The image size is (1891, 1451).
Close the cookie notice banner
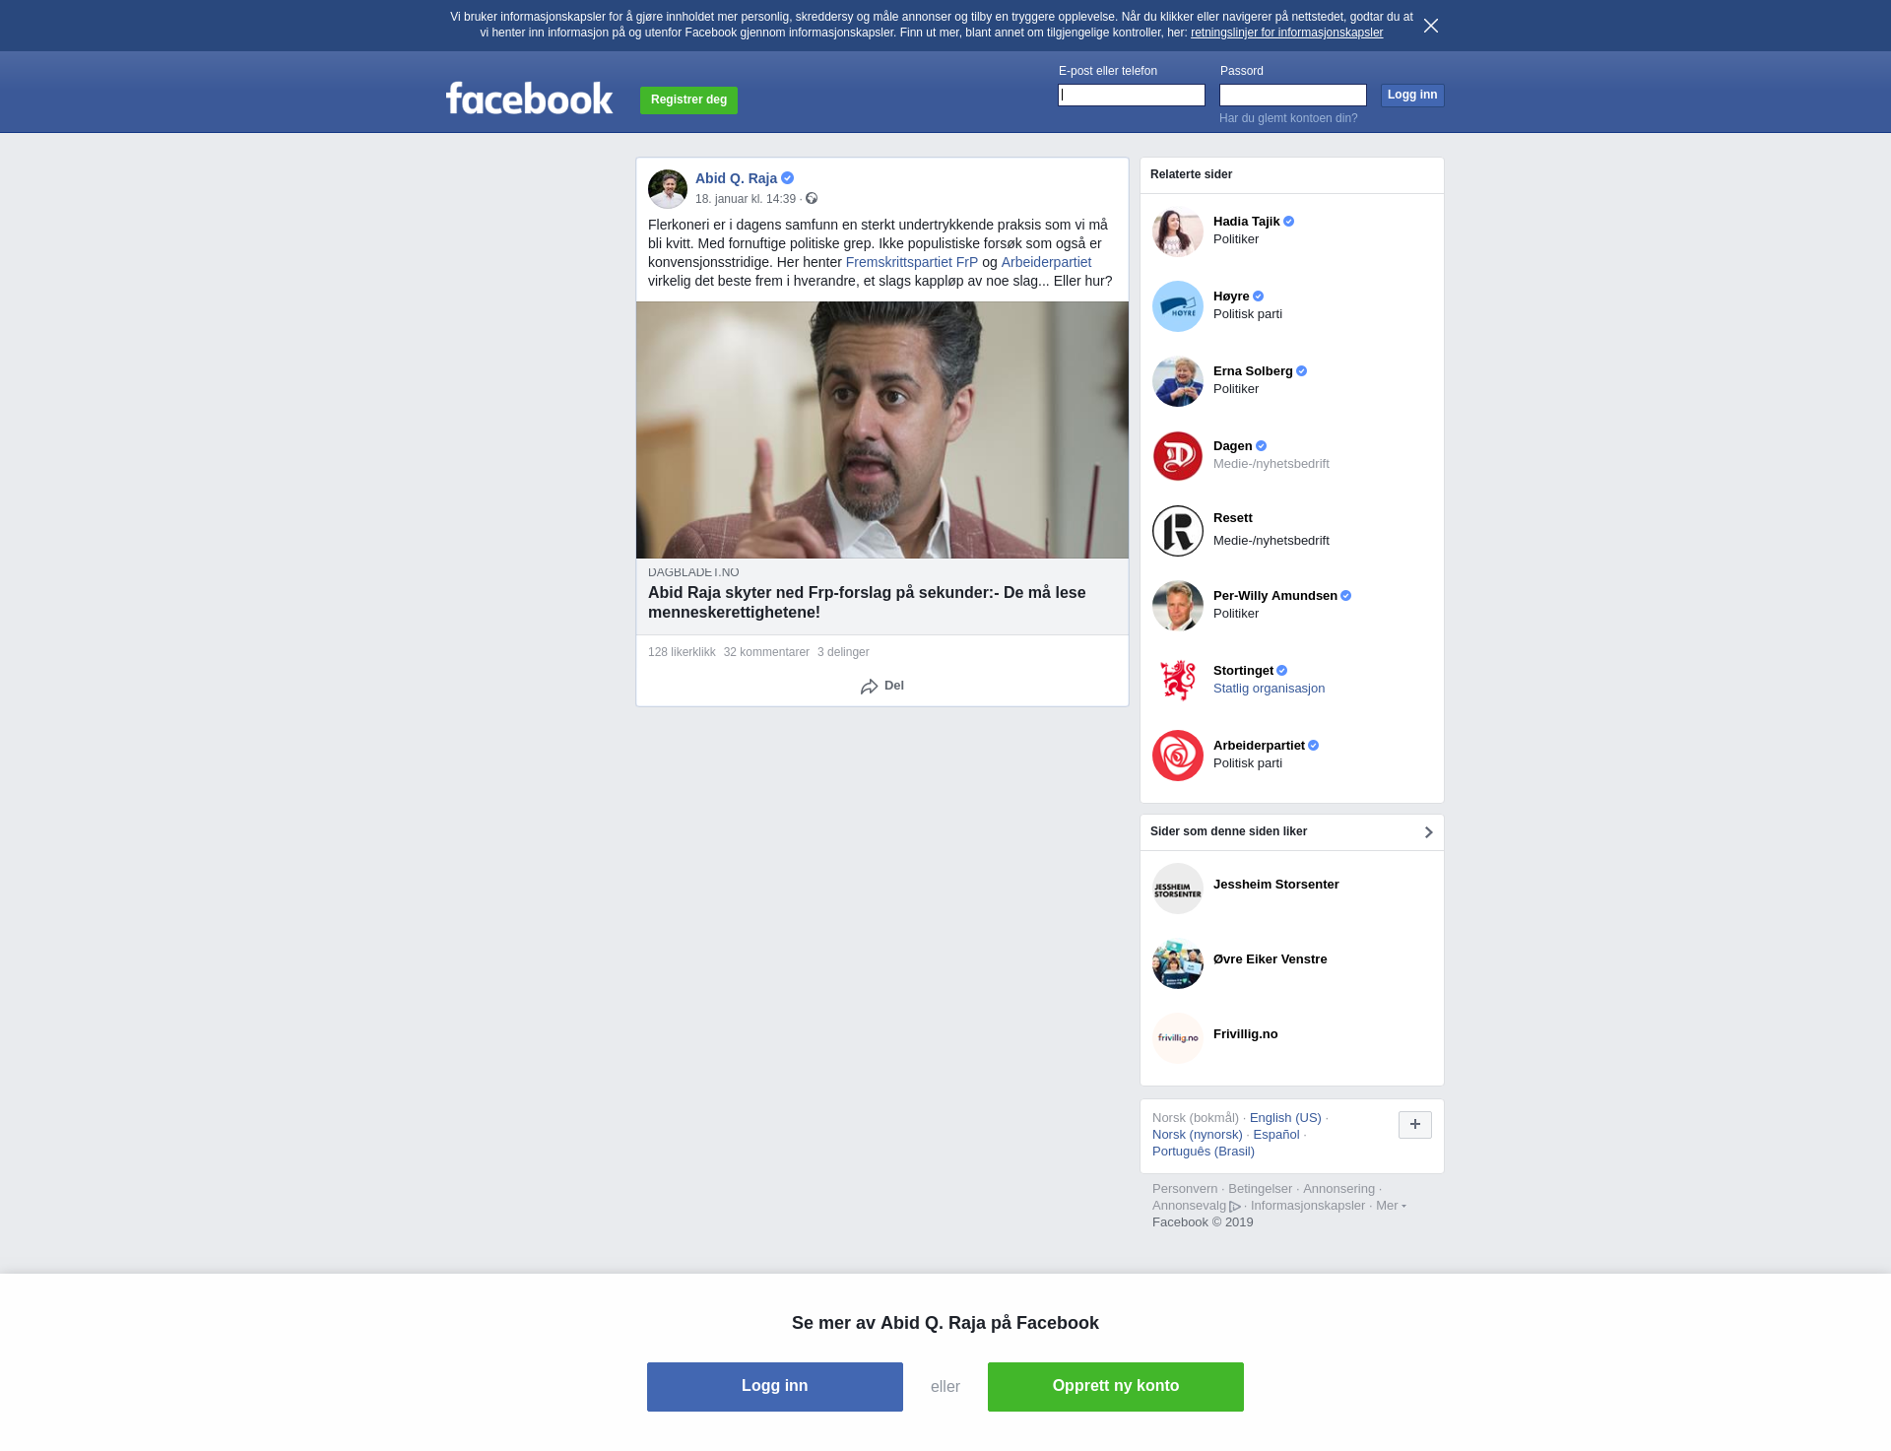[x=1431, y=26]
